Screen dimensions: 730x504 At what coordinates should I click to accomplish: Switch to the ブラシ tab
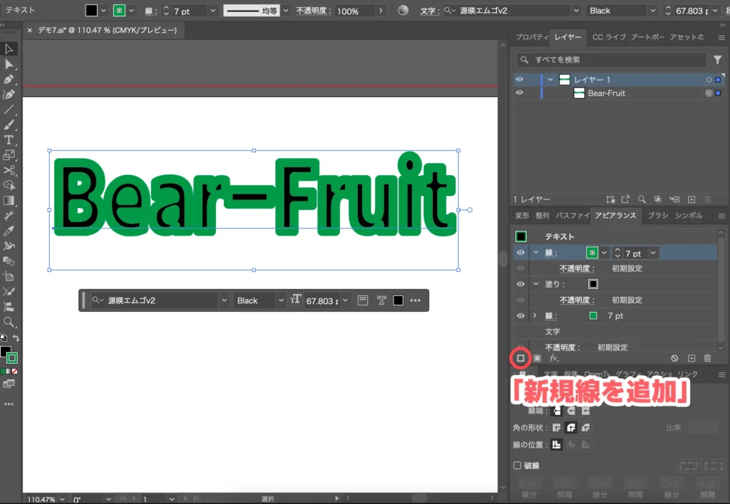click(x=658, y=215)
